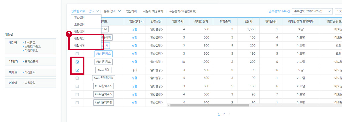Click the 입찰설정 column header
The width and height of the screenshot is (342, 122).
pyautogui.click(x=156, y=21)
